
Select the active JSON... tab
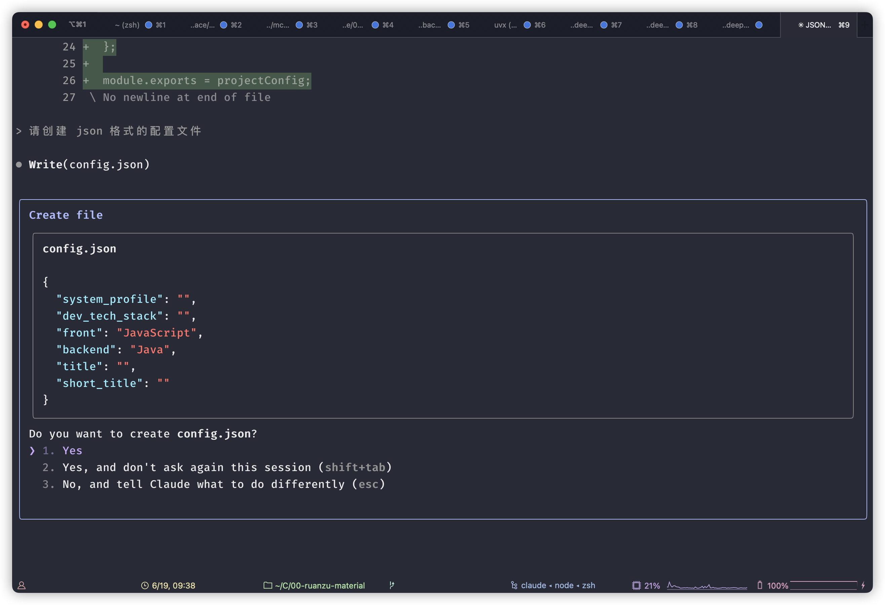click(815, 25)
